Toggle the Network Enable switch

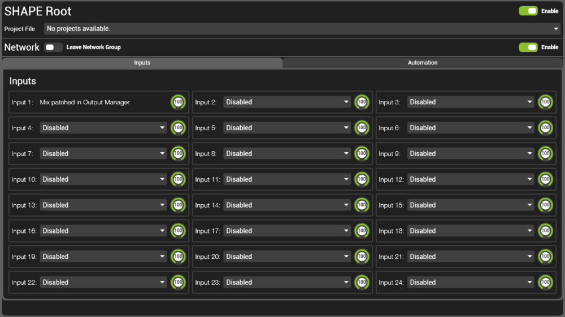528,47
